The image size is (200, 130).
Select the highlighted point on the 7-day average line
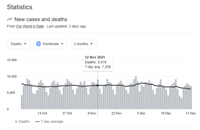pyautogui.click(x=98, y=85)
